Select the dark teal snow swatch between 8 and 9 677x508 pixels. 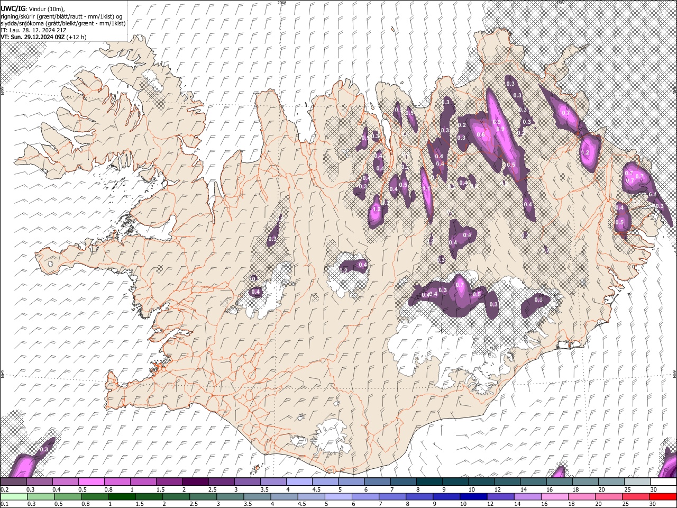click(x=428, y=482)
